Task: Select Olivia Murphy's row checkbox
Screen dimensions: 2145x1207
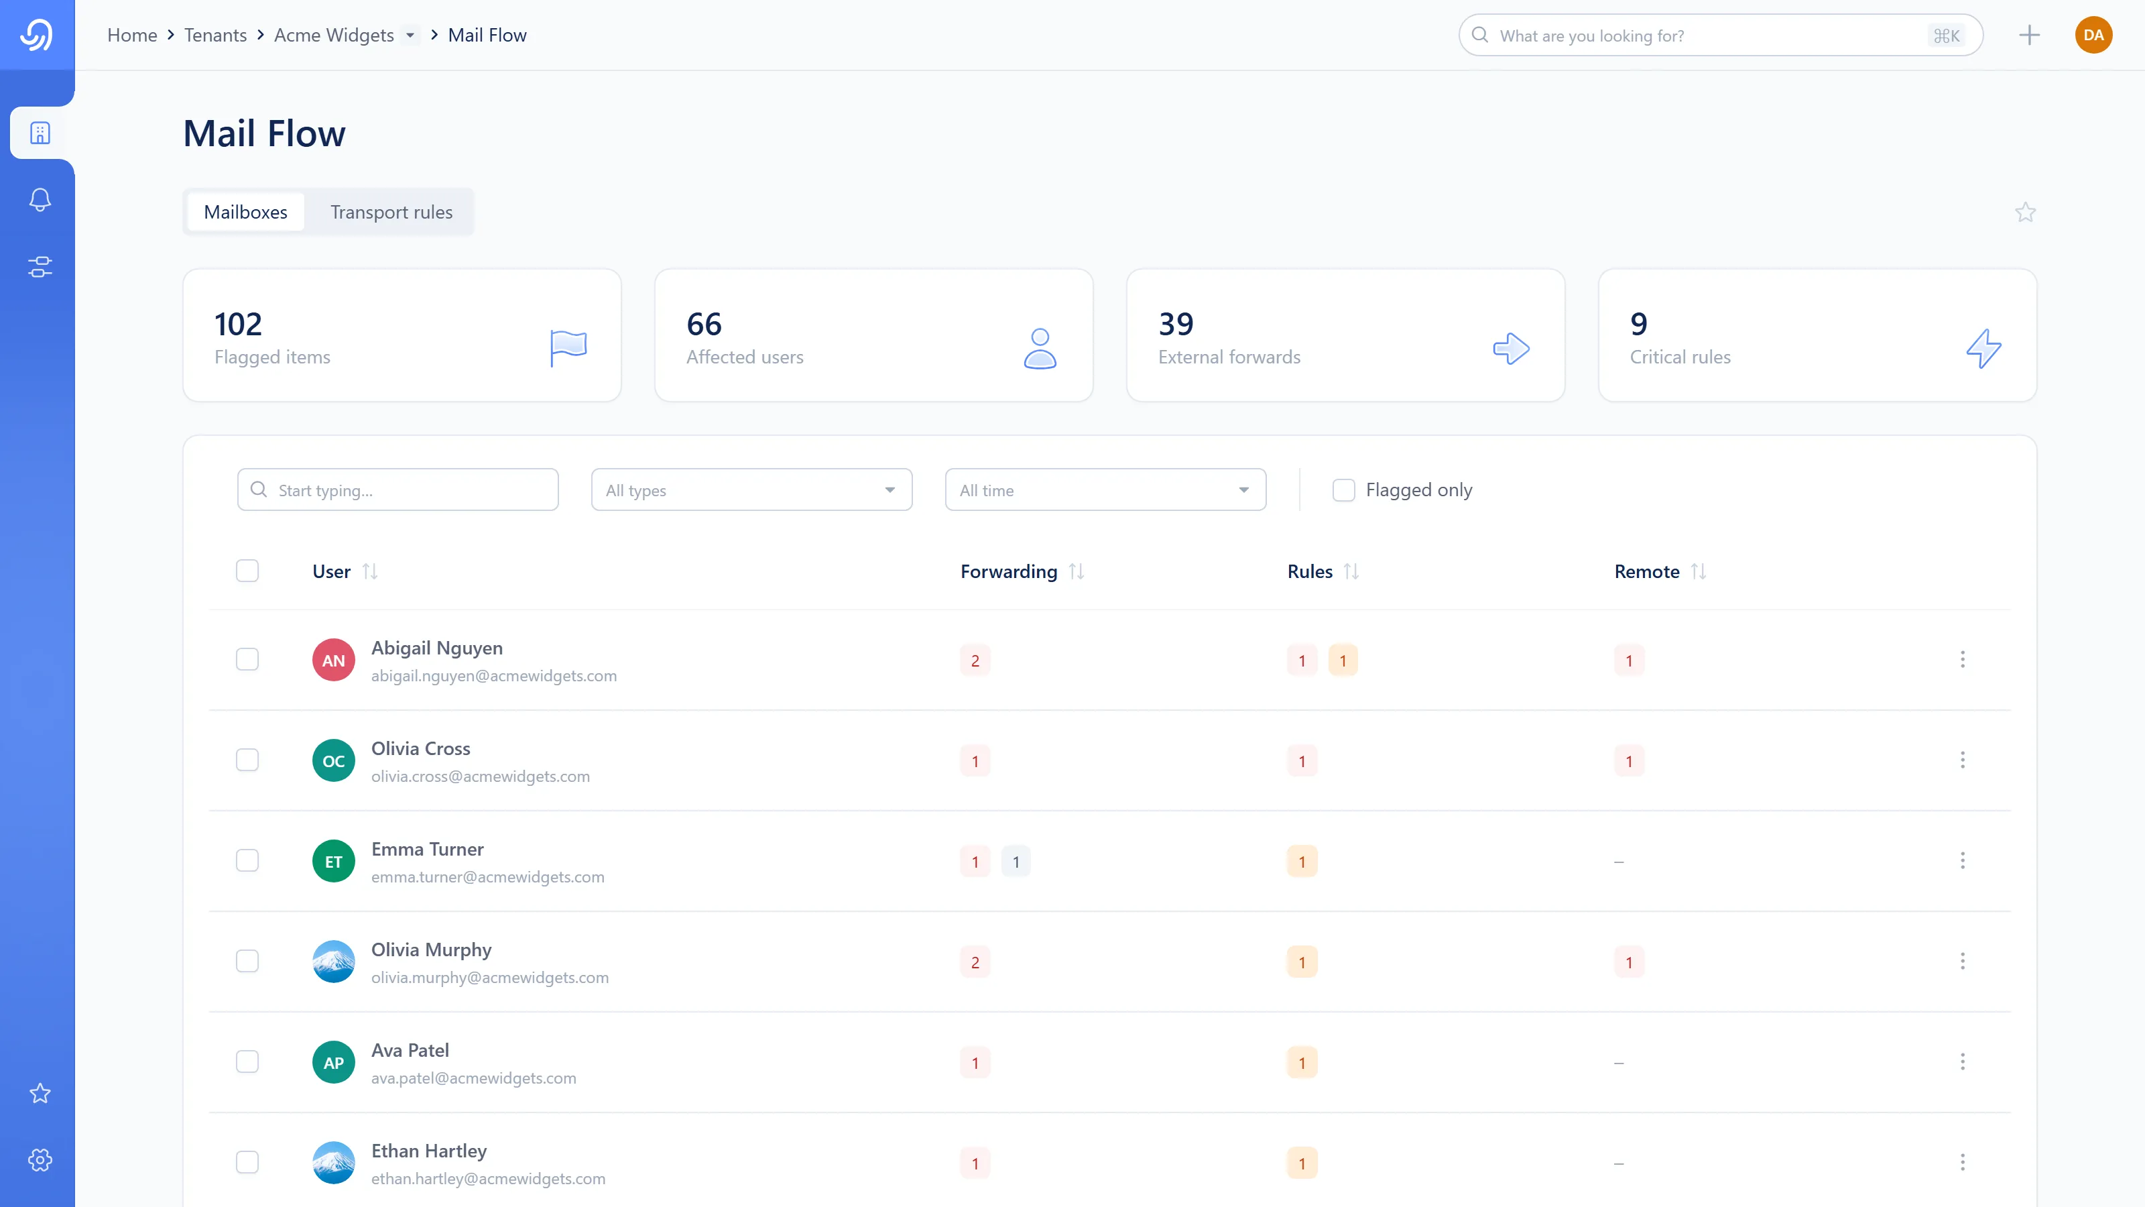Action: click(247, 962)
